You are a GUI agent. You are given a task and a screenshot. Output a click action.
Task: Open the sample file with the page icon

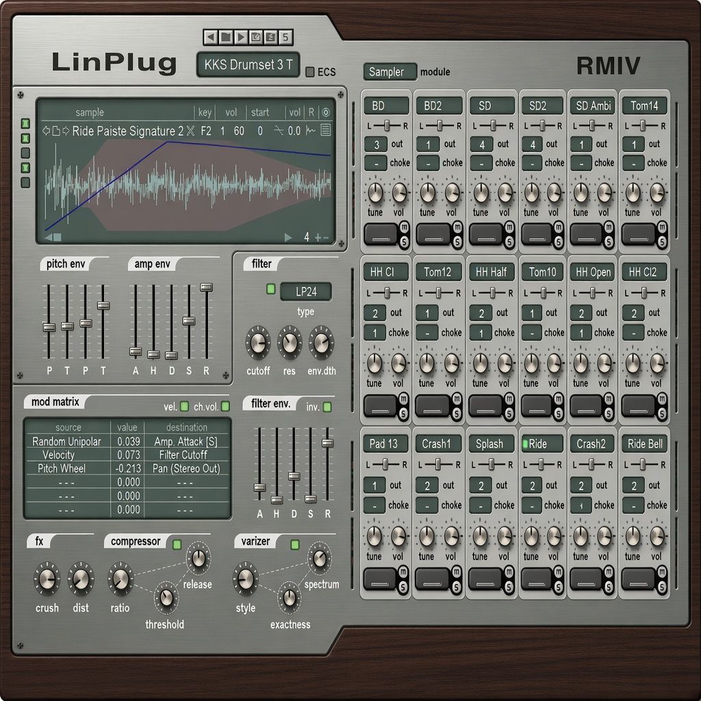[x=56, y=131]
